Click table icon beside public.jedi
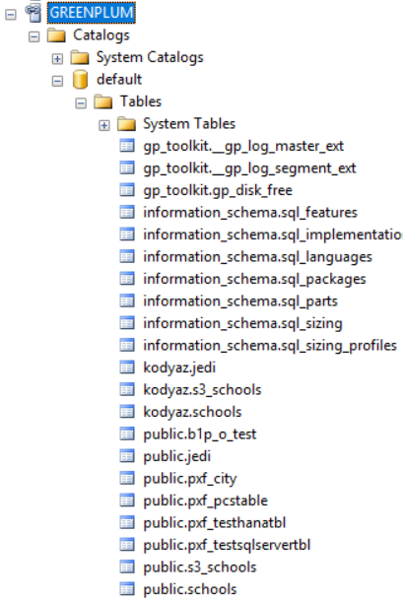This screenshot has width=403, height=602. click(x=127, y=456)
